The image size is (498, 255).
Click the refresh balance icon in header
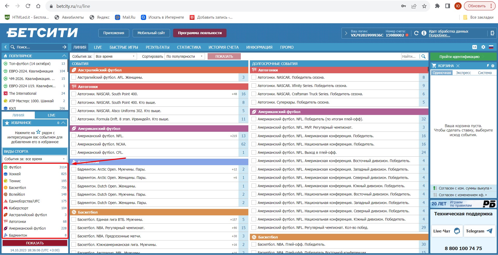pos(416,33)
